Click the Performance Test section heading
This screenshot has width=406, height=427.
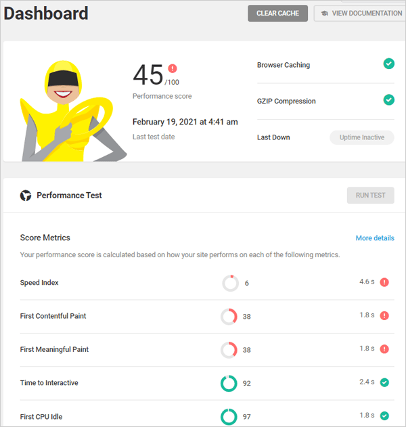pyautogui.click(x=69, y=196)
